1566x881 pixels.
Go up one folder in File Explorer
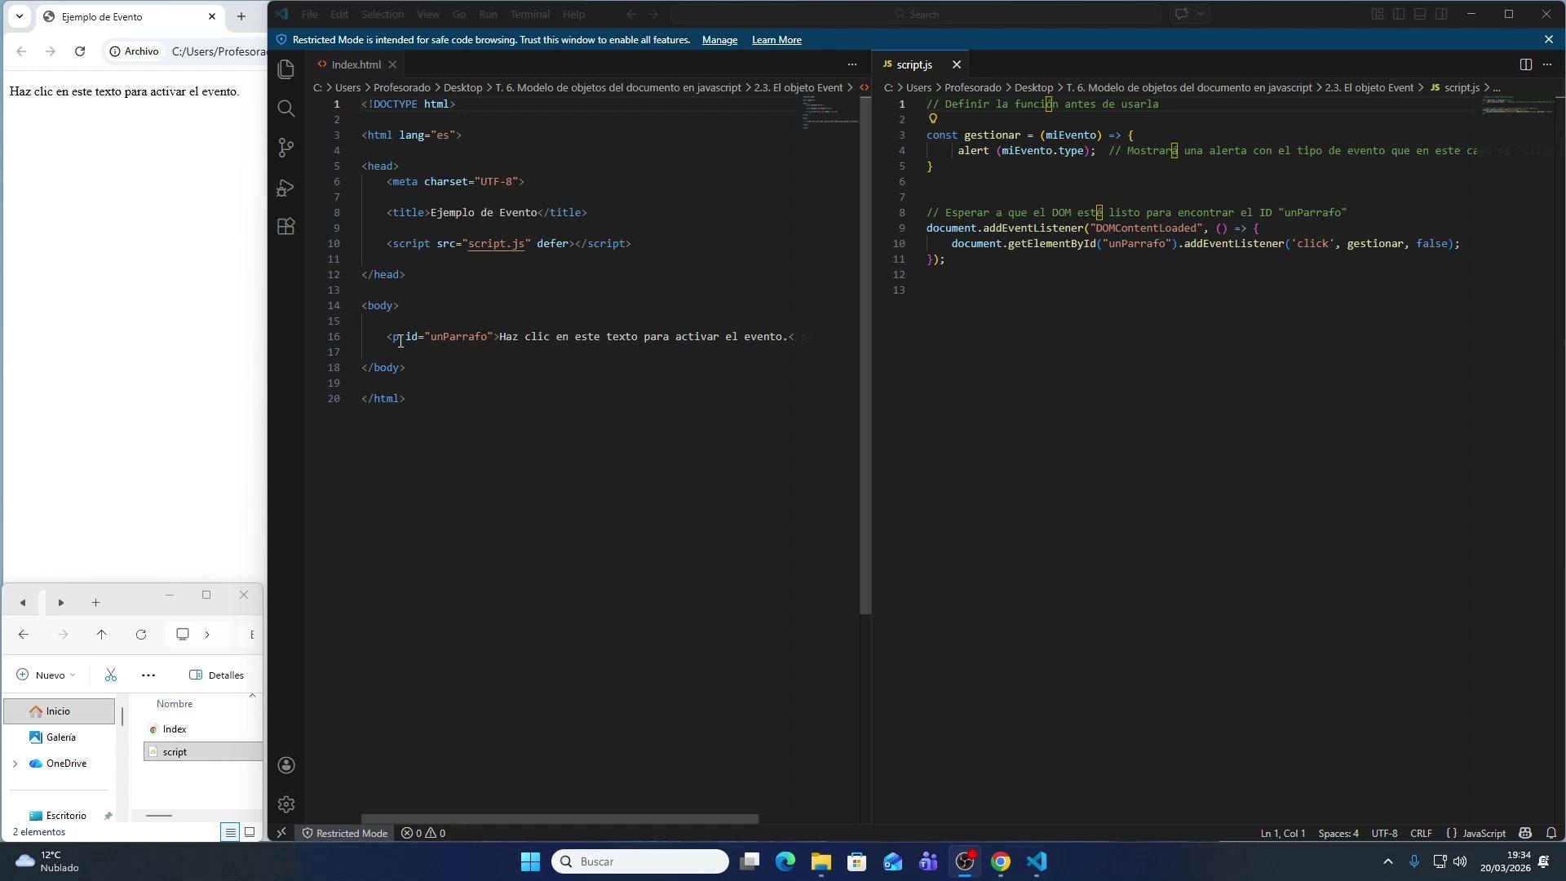click(x=101, y=635)
